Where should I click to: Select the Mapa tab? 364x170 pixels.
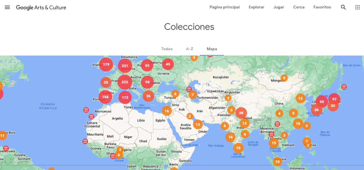[212, 49]
